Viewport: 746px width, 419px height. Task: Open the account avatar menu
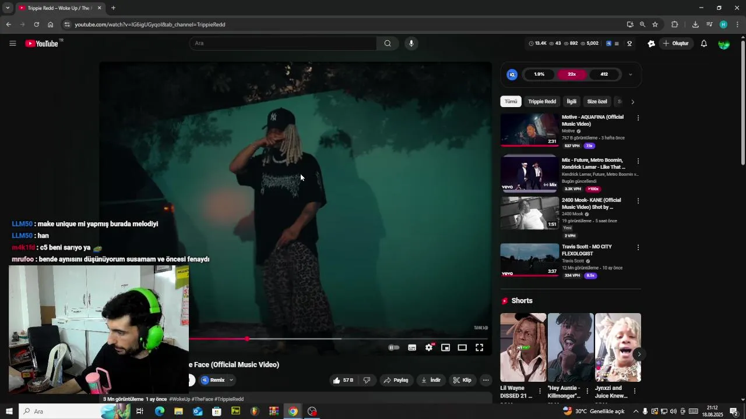pyautogui.click(x=724, y=44)
